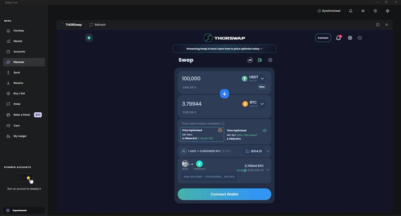Screen dimensions: 401x216
Task: Click swap direction arrow button
Action: click(225, 94)
